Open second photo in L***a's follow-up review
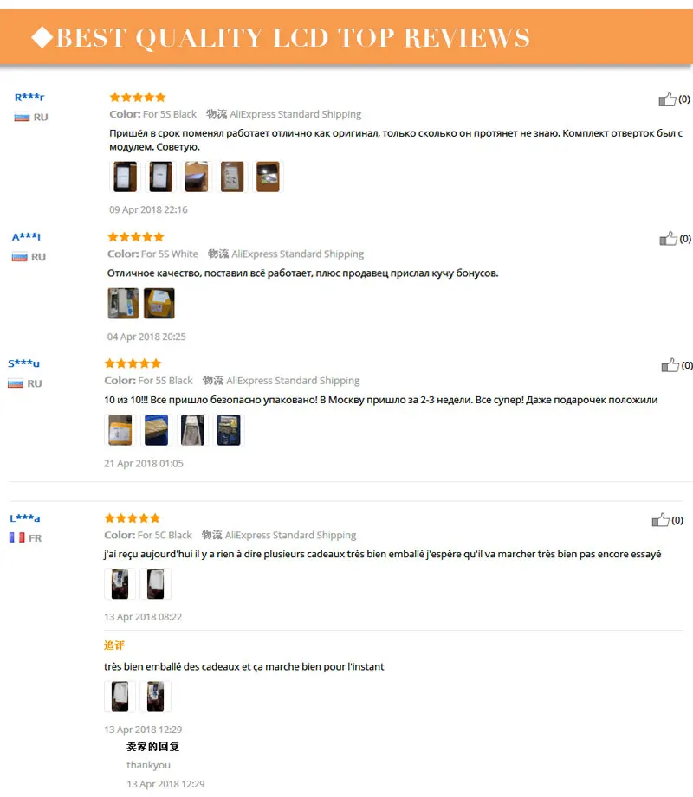 156,697
